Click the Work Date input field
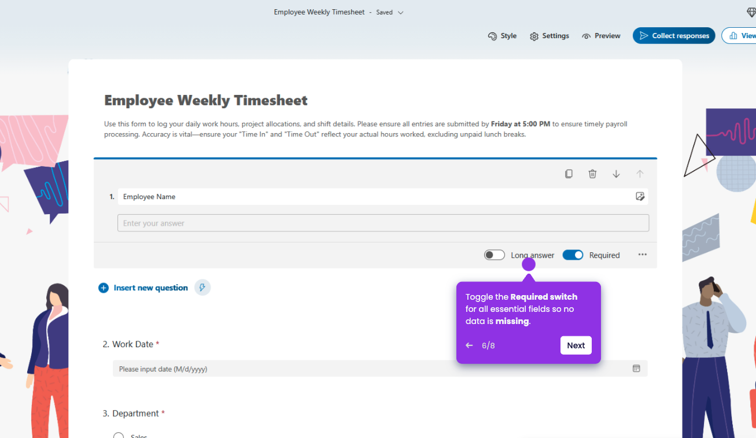This screenshot has height=438, width=756. tap(380, 369)
